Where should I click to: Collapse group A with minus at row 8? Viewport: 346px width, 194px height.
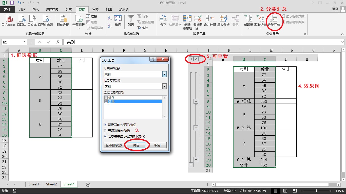pos(196,101)
